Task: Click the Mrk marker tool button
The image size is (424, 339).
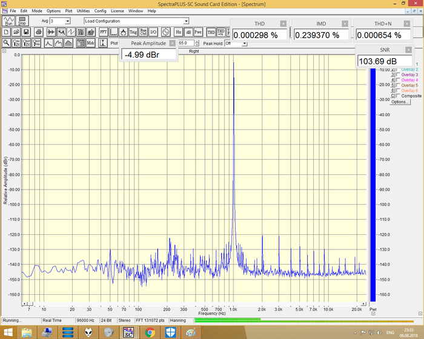Action: click(x=90, y=43)
